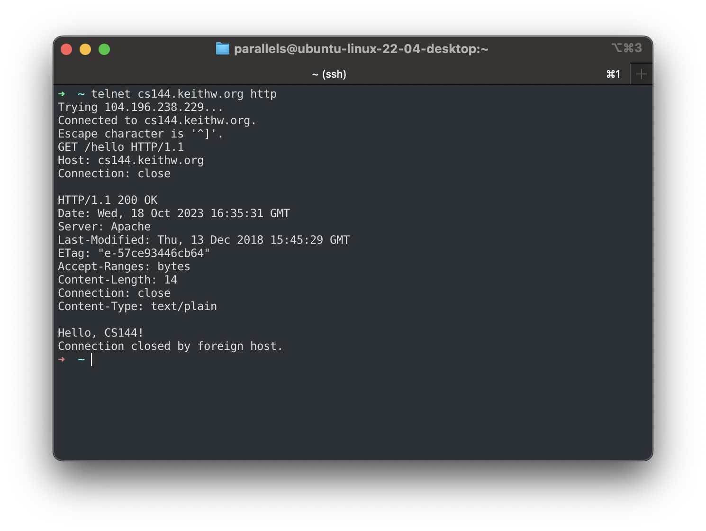Click the window title parallels@ubuntu-linux-22-04-desktop
The height and width of the screenshot is (531, 706).
[360, 48]
